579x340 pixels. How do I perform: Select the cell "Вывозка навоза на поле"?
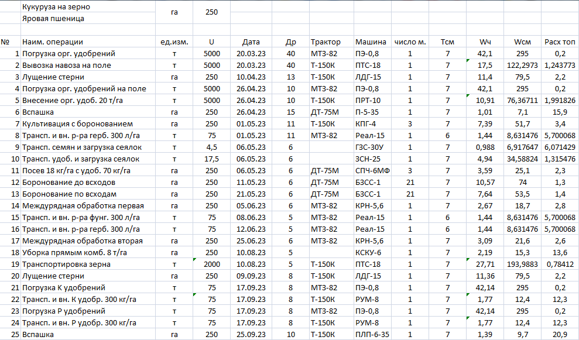[88, 66]
